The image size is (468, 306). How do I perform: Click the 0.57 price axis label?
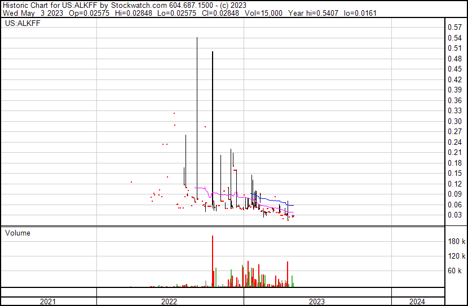click(454, 28)
